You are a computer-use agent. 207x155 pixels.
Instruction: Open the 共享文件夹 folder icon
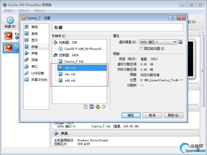coord(27,80)
